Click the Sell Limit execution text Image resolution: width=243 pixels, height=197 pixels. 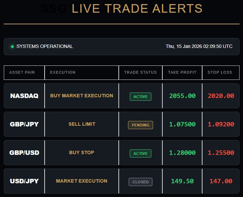pyautogui.click(x=82, y=124)
